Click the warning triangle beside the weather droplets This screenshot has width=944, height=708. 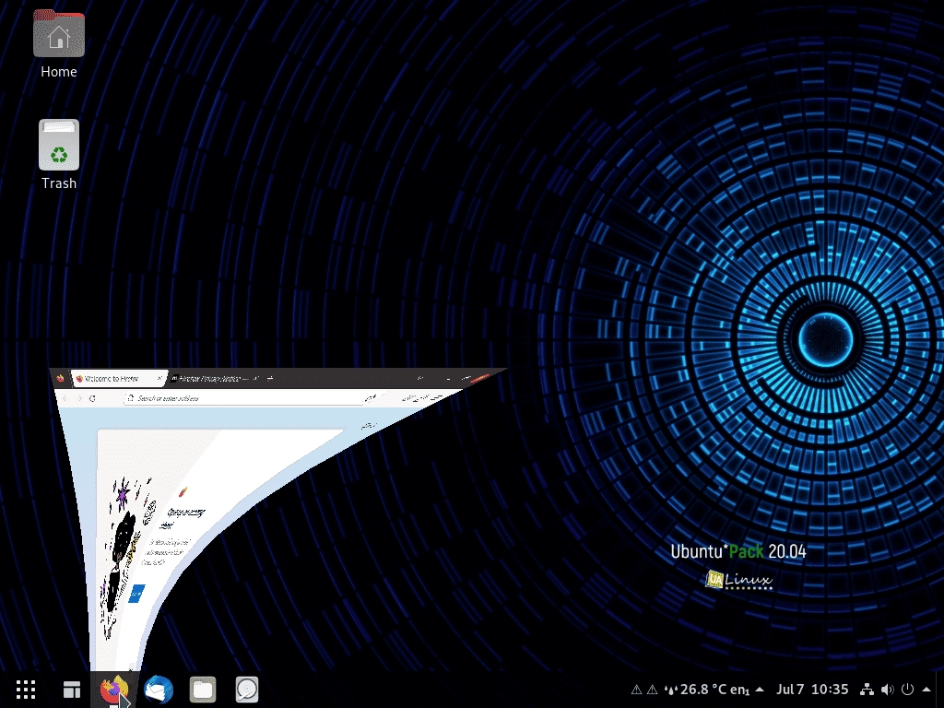pyautogui.click(x=652, y=690)
